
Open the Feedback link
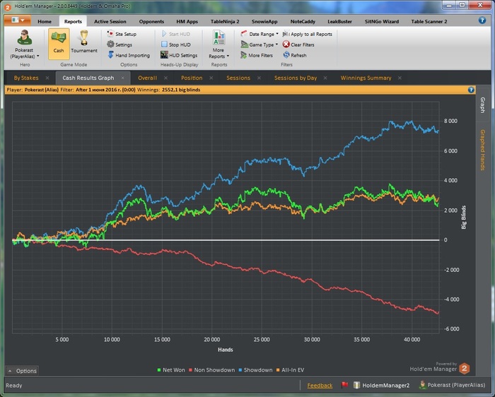320,385
